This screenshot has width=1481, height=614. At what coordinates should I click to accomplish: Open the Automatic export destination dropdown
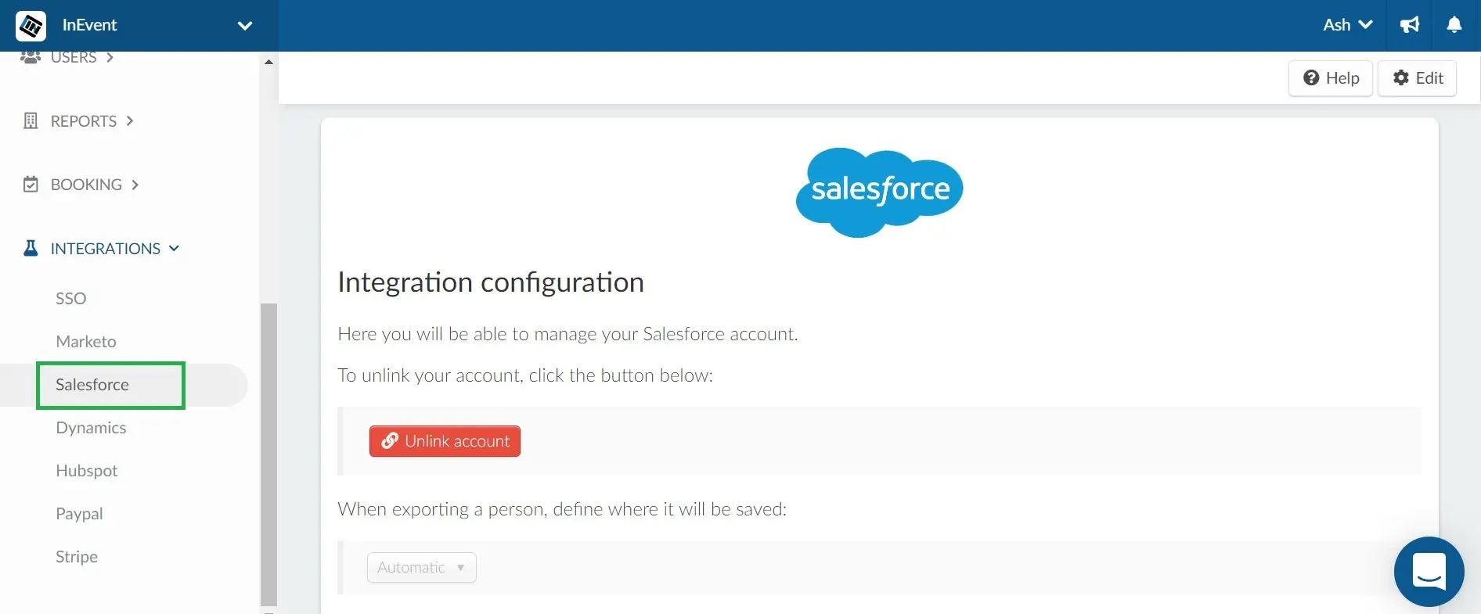tap(422, 568)
